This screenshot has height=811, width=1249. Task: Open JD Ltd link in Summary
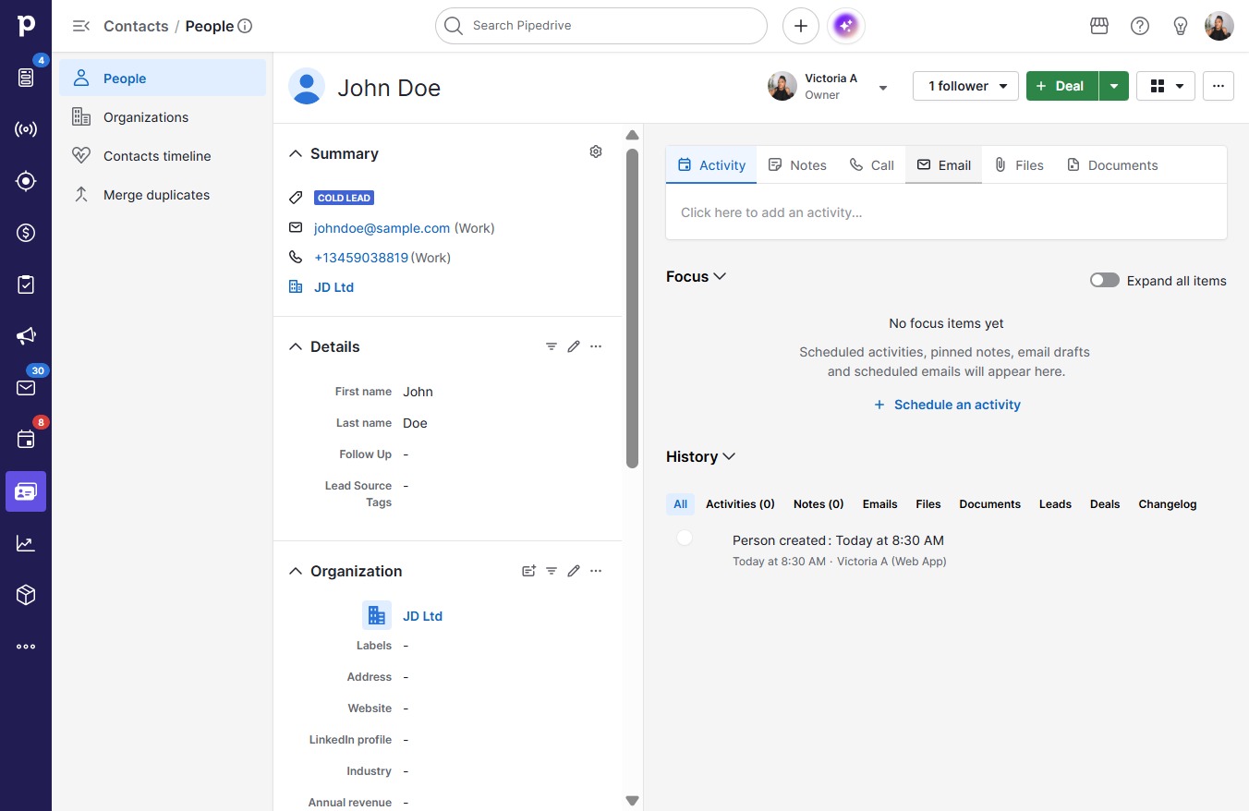333,287
